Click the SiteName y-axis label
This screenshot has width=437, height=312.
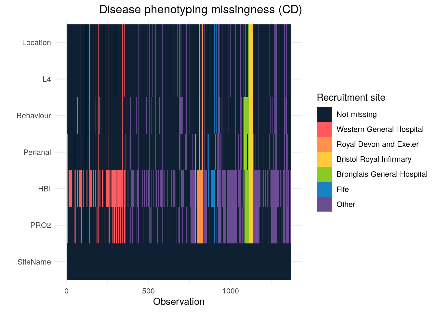pos(34,262)
